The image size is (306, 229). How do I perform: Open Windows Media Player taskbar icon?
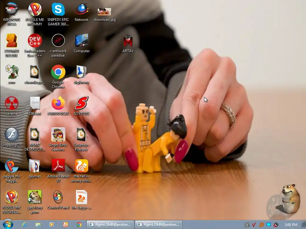(x=52, y=225)
